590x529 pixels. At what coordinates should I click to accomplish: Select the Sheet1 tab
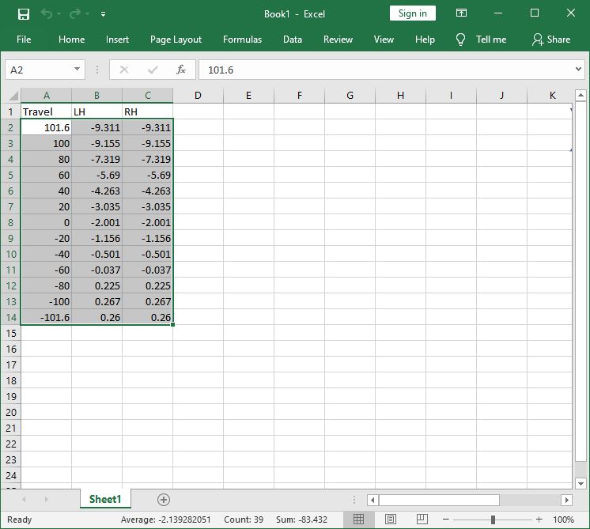105,499
